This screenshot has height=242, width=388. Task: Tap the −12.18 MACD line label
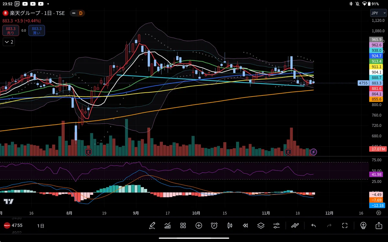(376, 206)
